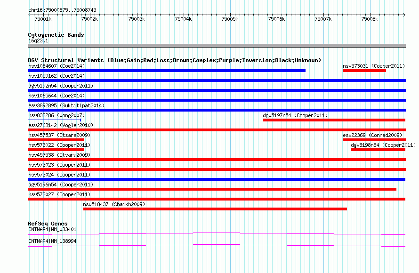Click the dgv5192n54 (Cooper2011) label
The height and width of the screenshot is (273, 419).
tap(61, 86)
